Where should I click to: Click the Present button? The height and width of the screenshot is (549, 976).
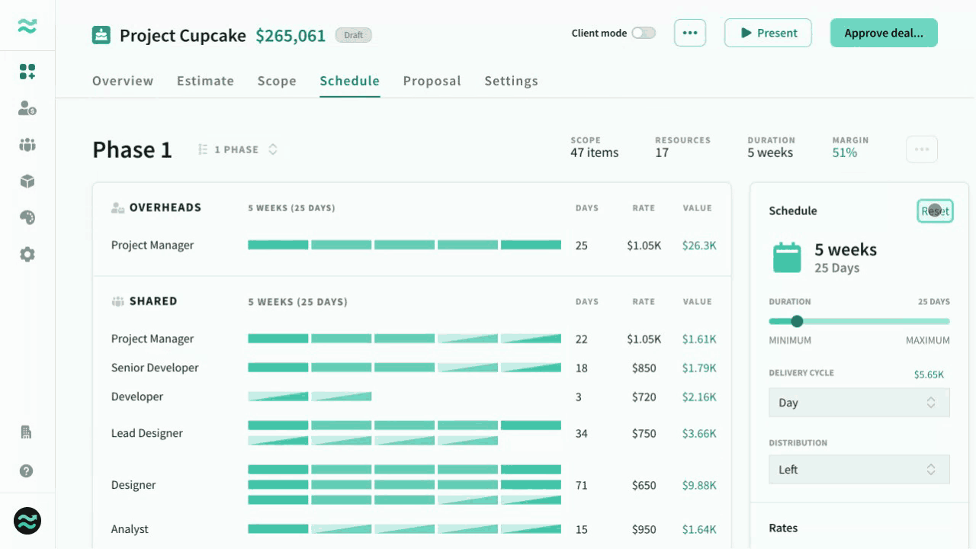click(x=768, y=33)
